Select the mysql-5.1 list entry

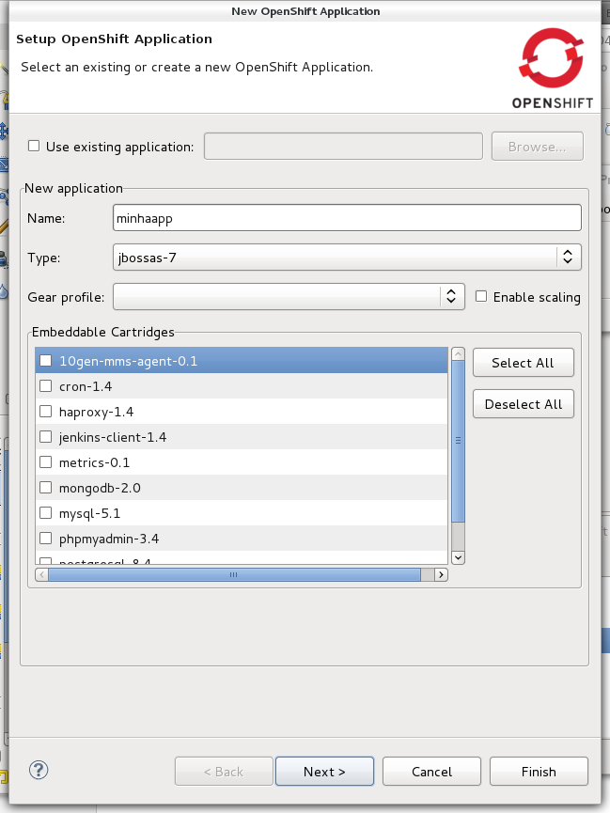242,513
